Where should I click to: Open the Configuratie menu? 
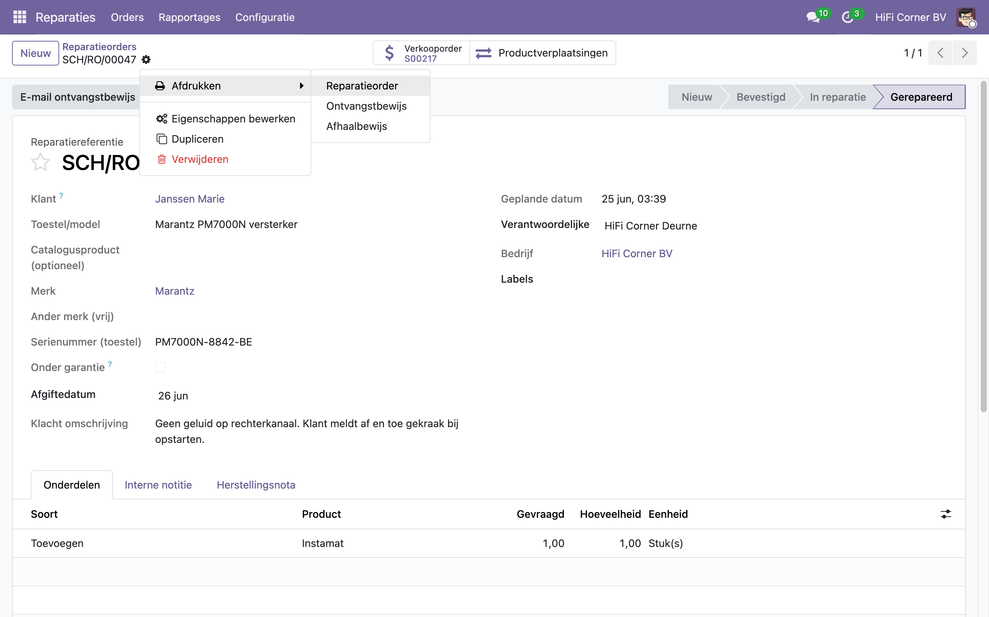(264, 17)
